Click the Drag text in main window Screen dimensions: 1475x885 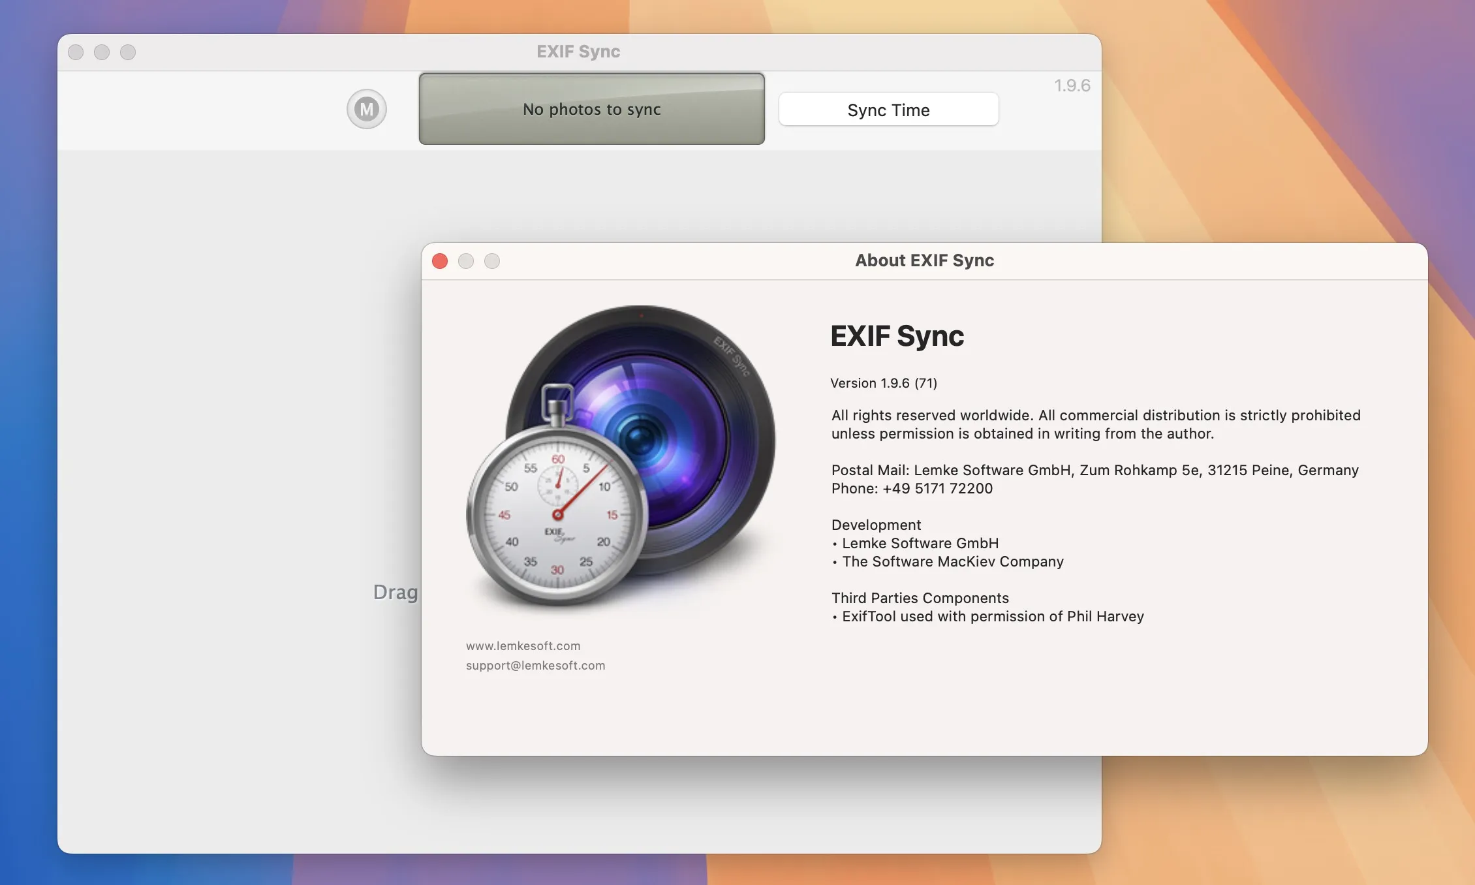coord(396,593)
